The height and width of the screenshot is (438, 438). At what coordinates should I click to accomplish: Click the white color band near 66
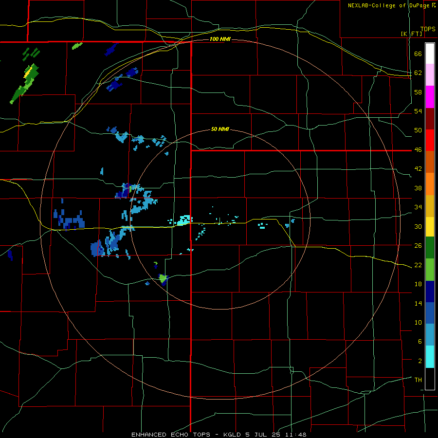430,54
